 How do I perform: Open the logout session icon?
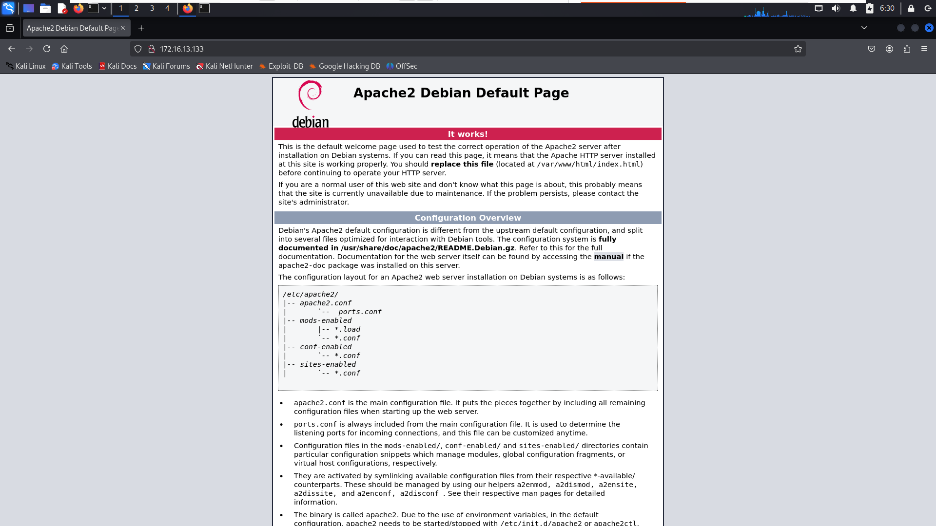(x=928, y=8)
